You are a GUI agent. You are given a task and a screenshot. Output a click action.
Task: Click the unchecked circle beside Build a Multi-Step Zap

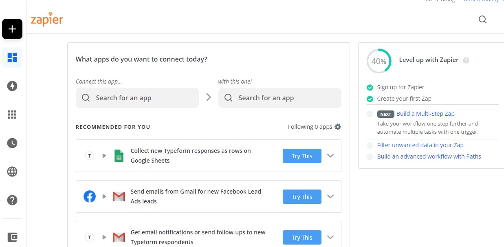coord(370,114)
